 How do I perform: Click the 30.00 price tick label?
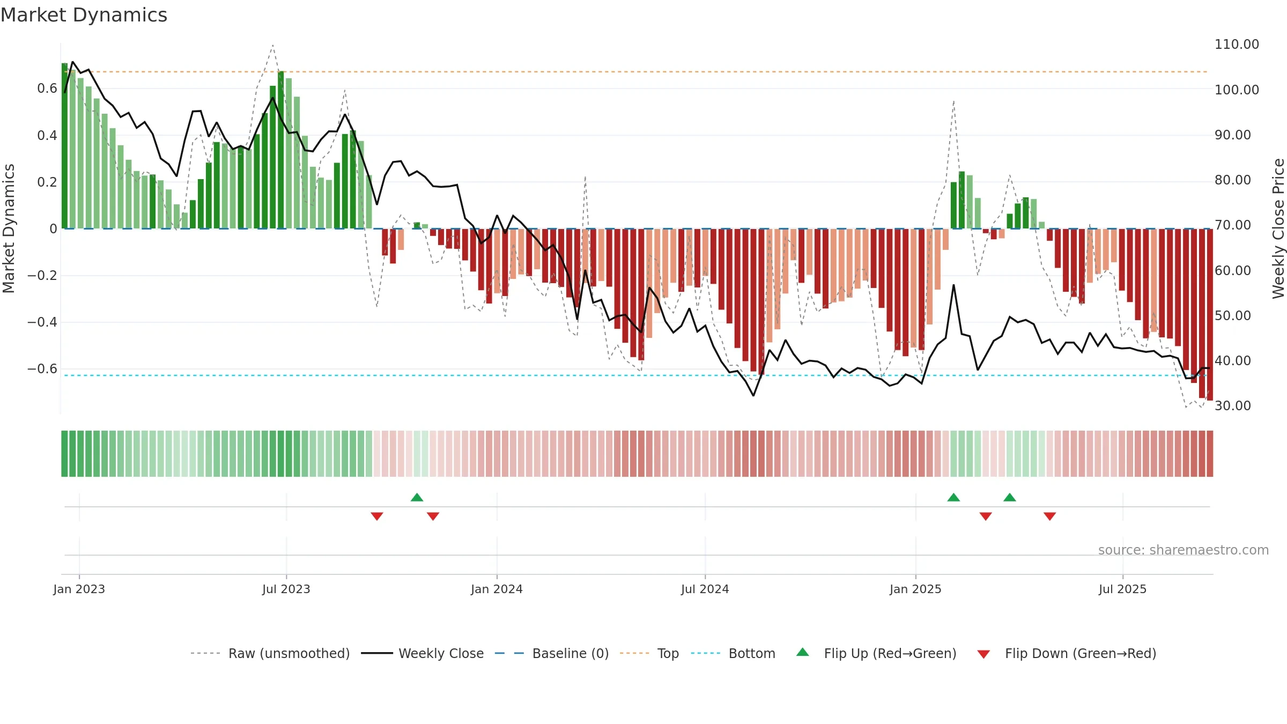[1233, 405]
